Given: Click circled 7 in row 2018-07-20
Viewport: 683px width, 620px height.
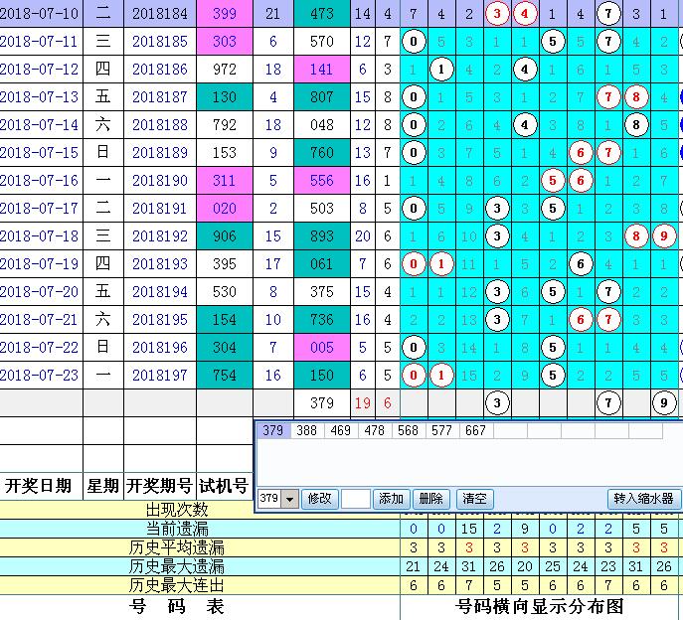Looking at the screenshot, I should [608, 292].
